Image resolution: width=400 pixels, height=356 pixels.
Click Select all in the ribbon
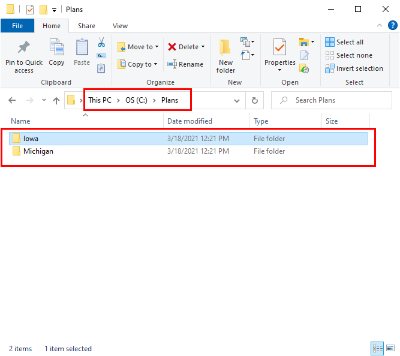click(344, 42)
